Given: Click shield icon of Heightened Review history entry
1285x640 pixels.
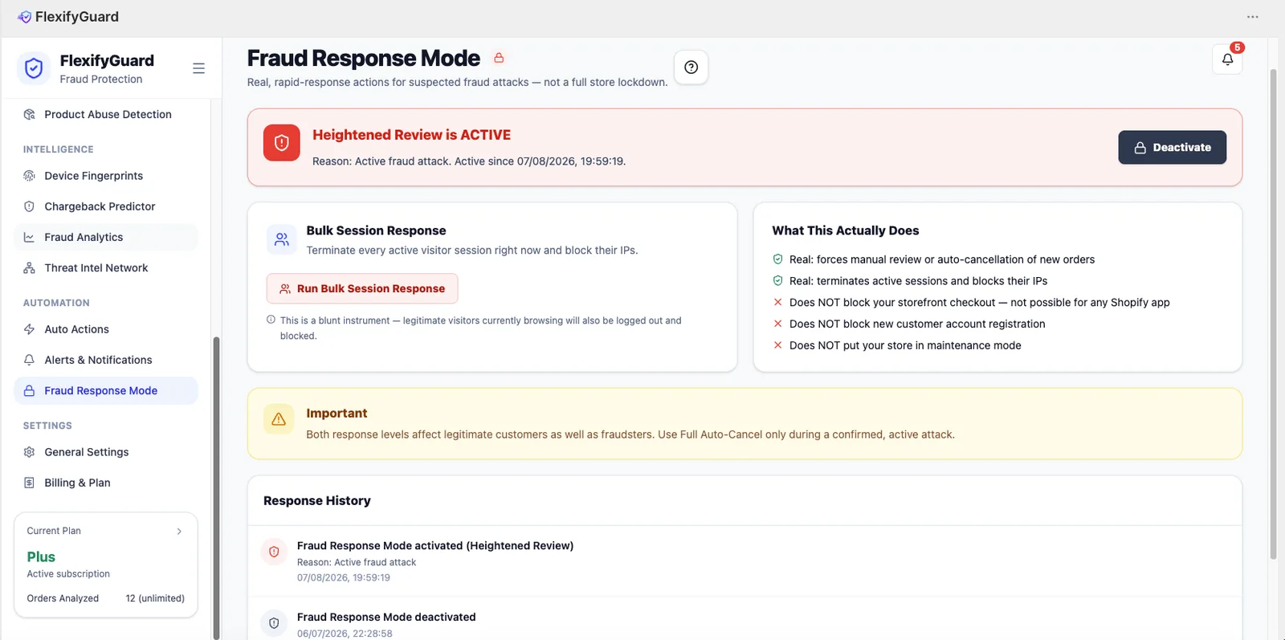Looking at the screenshot, I should click(274, 552).
